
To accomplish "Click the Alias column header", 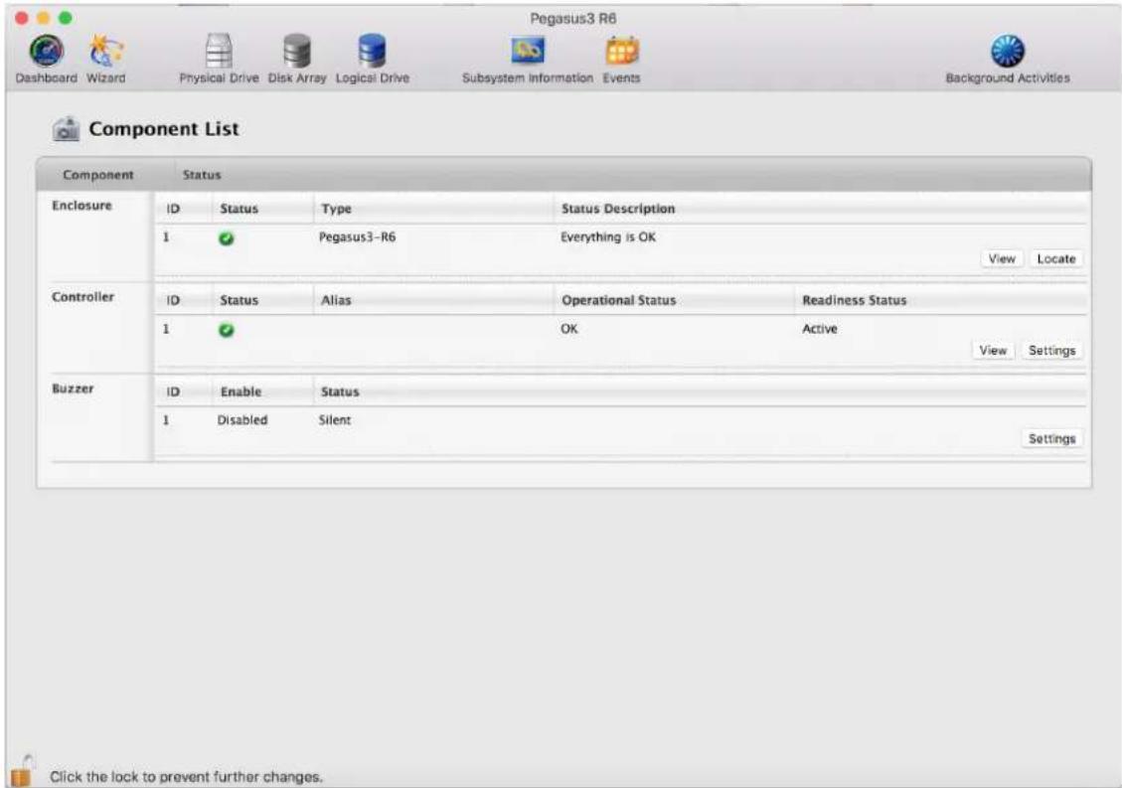I will click(x=336, y=301).
